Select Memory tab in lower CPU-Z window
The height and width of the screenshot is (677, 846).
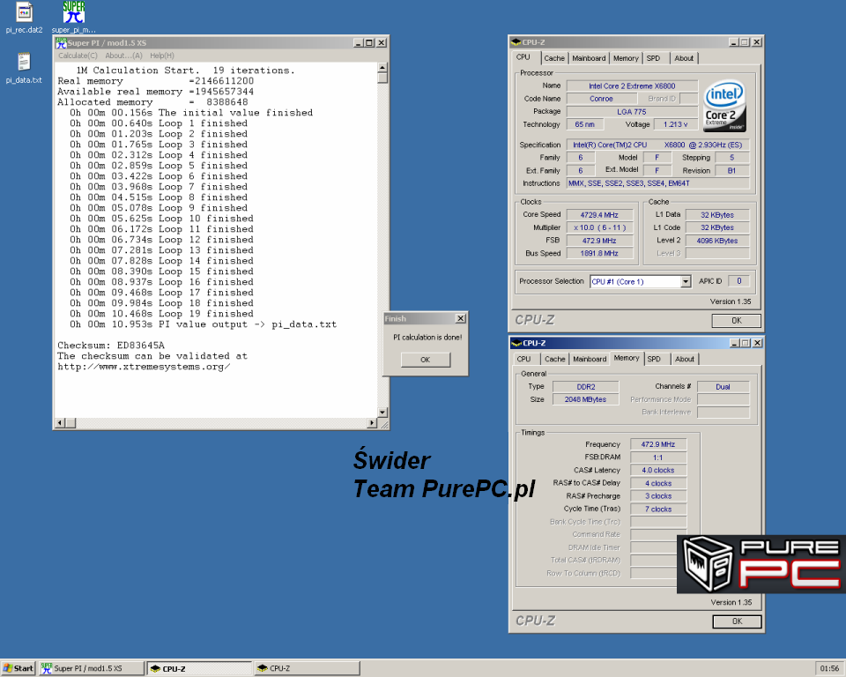tap(627, 358)
